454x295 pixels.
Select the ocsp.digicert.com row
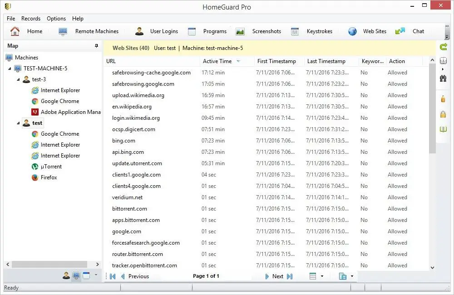click(266, 129)
